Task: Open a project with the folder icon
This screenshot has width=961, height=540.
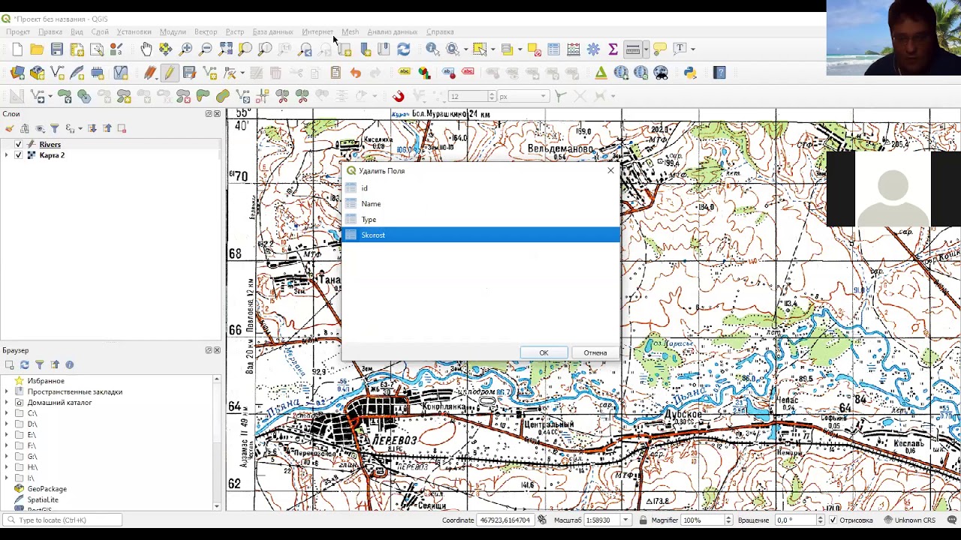Action: click(x=37, y=49)
